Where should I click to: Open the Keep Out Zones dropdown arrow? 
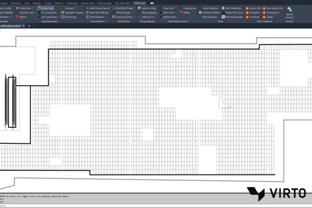click(x=134, y=17)
